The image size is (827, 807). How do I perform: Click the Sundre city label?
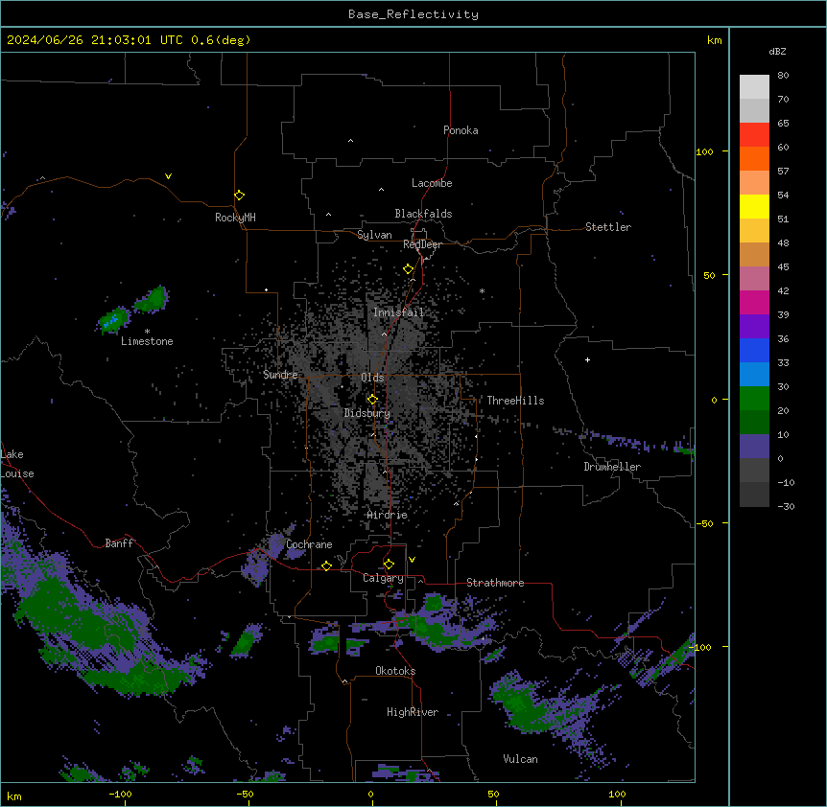tap(280, 375)
